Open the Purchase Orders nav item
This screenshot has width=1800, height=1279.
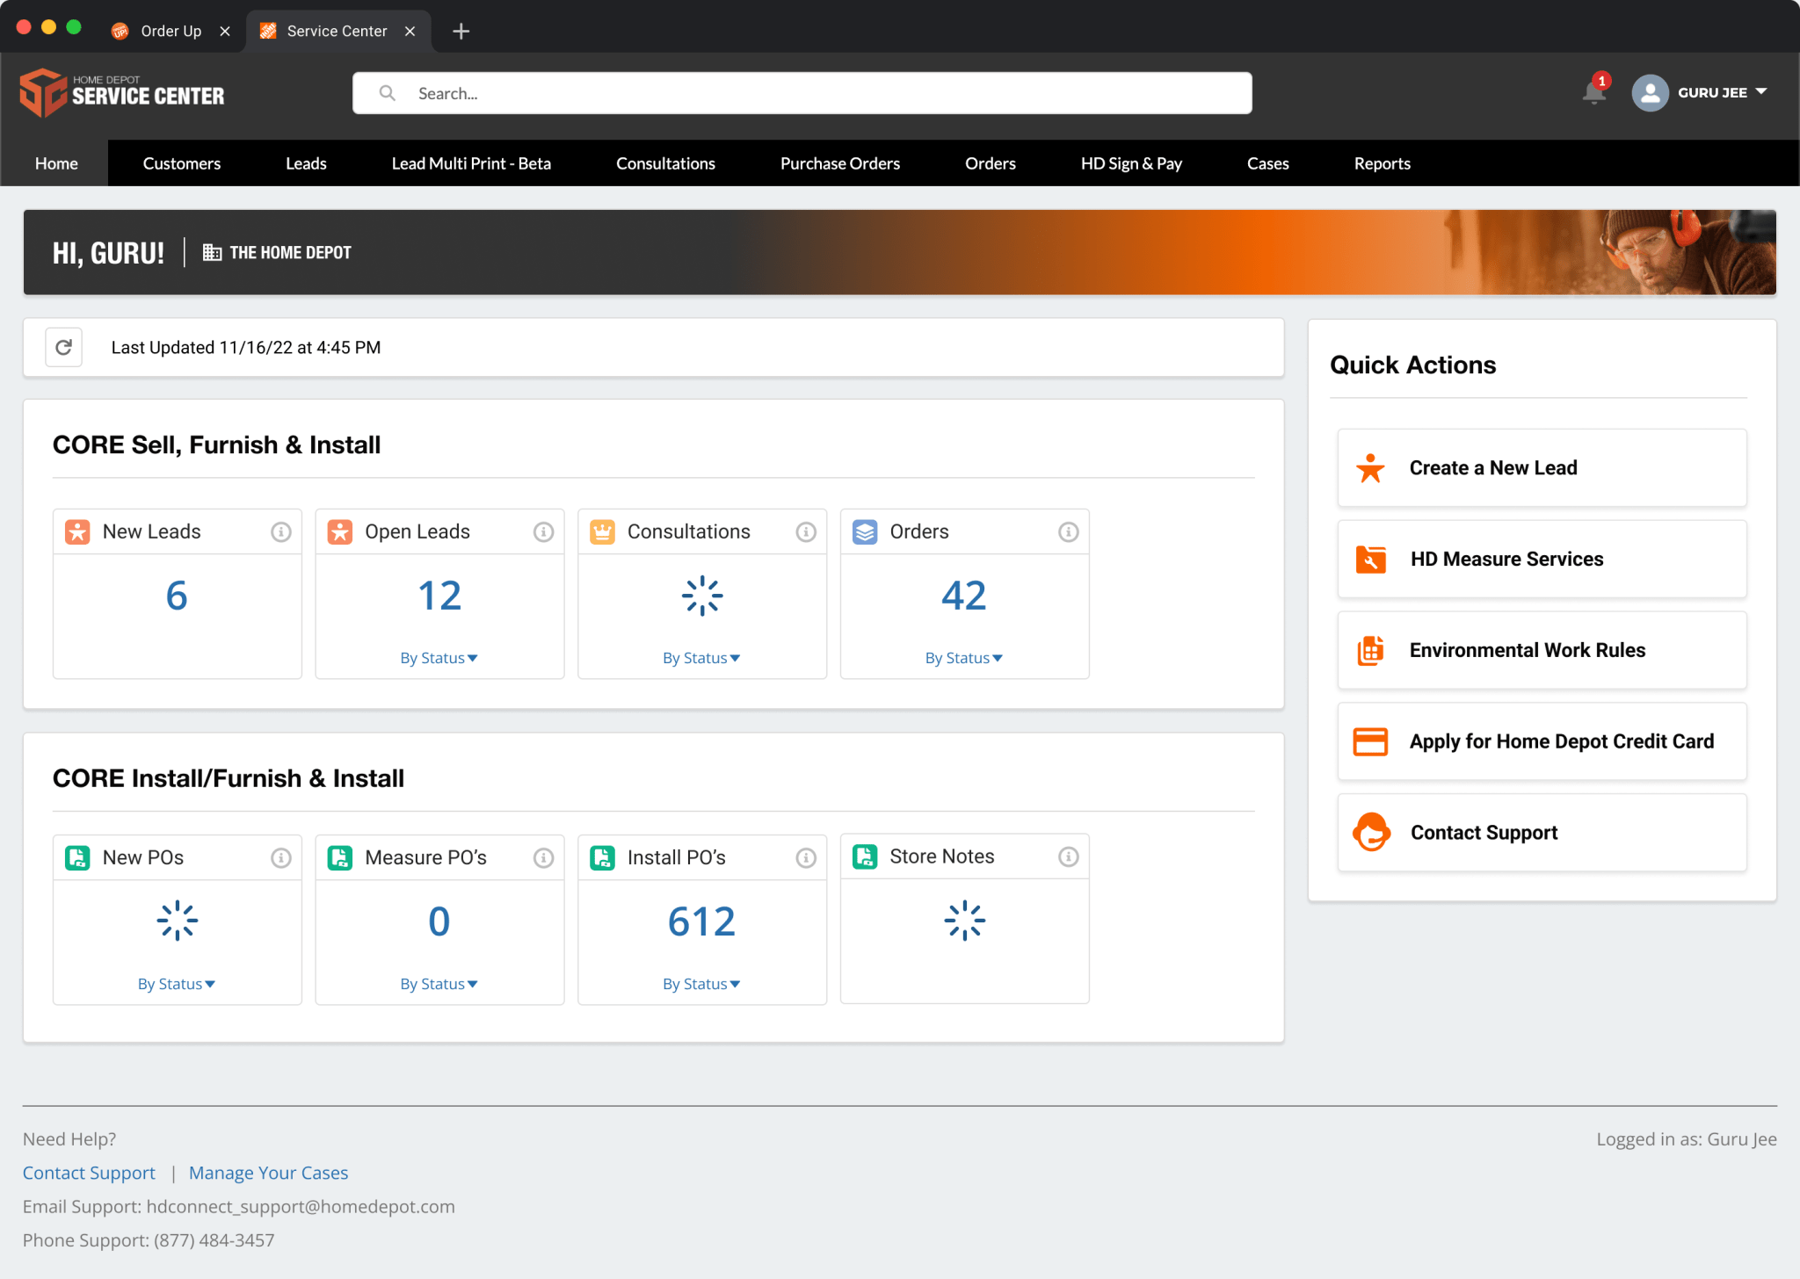coord(840,163)
